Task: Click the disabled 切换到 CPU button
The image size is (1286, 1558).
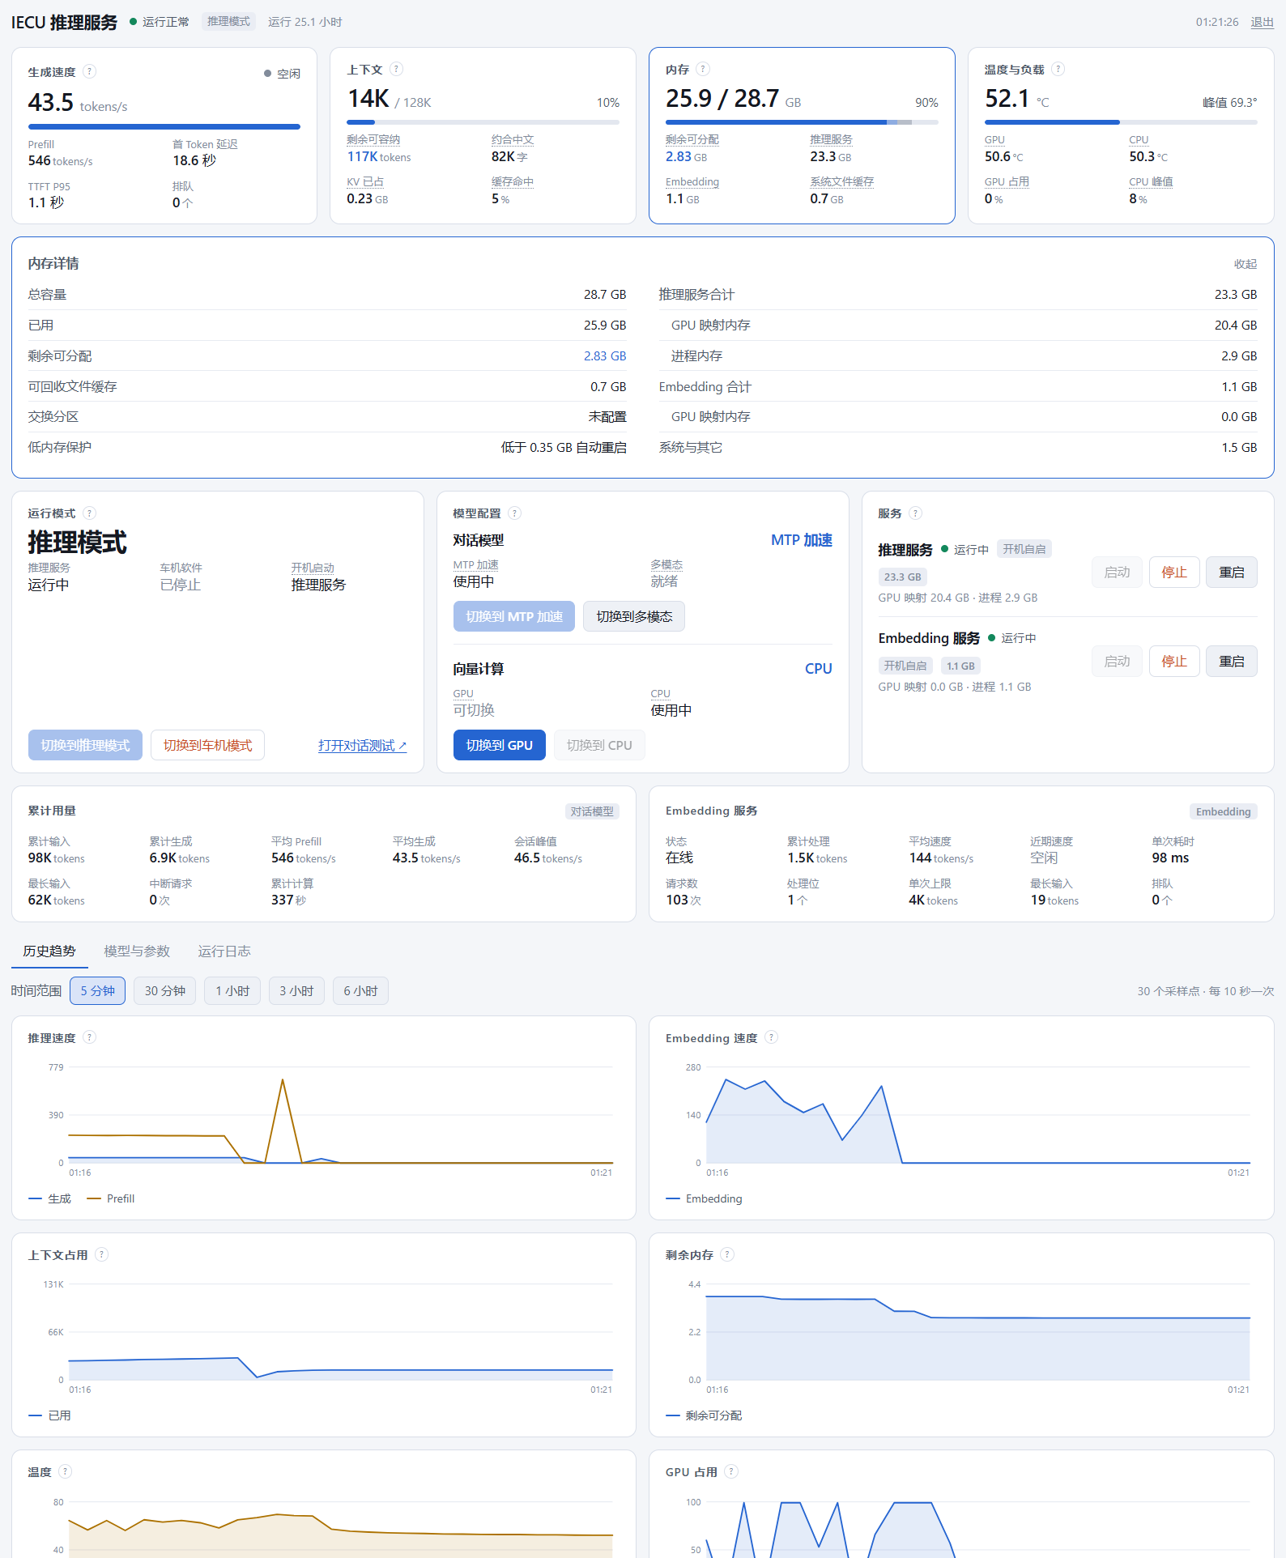Action: point(599,745)
